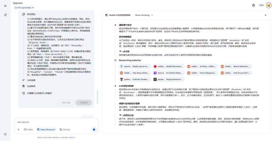Click the Deep Research chip icon
This screenshot has height=141, width=274.
[x=39, y=130]
